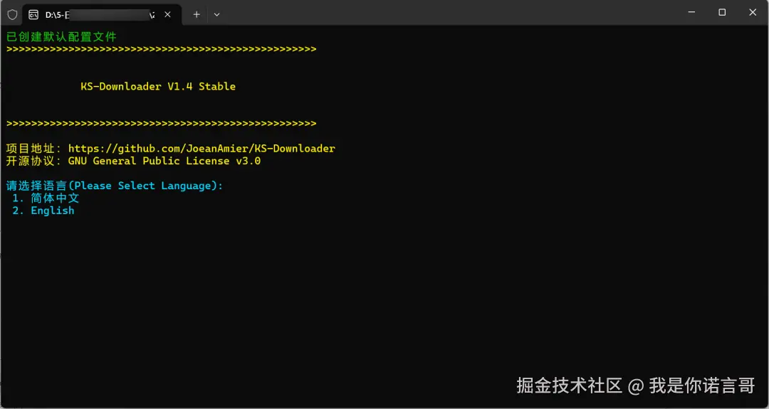The width and height of the screenshot is (769, 409).
Task: Click the 已创建默认配置文件 message line
Action: pyautogui.click(x=61, y=37)
